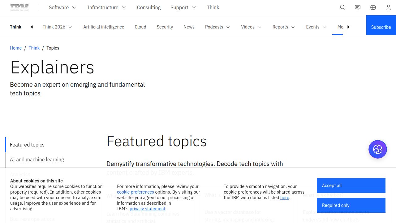
Task: Expand the Support menu
Action: click(183, 7)
